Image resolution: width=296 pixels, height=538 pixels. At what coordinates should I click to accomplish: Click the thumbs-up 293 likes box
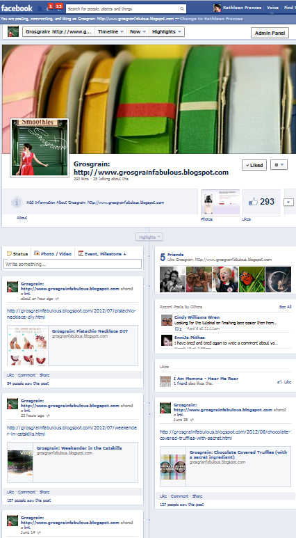(261, 202)
